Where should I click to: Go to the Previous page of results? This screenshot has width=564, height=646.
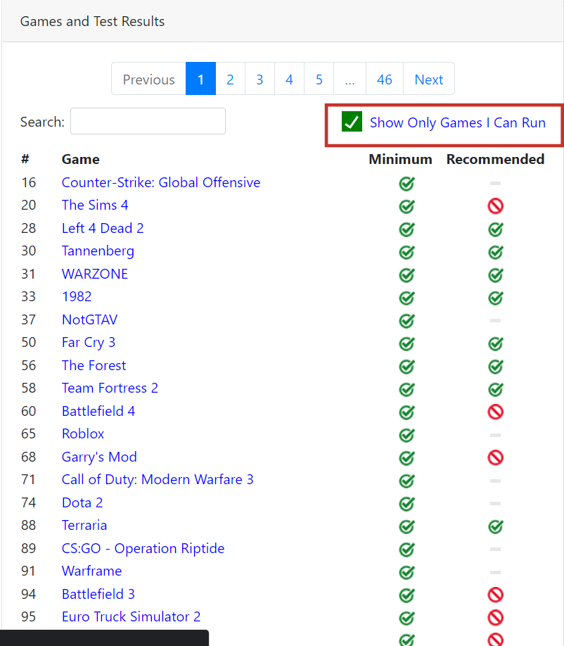click(x=148, y=79)
